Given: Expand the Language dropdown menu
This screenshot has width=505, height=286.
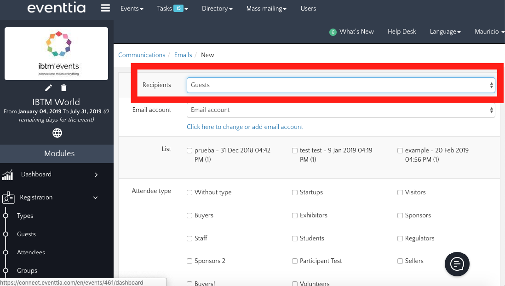Looking at the screenshot, I should pyautogui.click(x=445, y=31).
